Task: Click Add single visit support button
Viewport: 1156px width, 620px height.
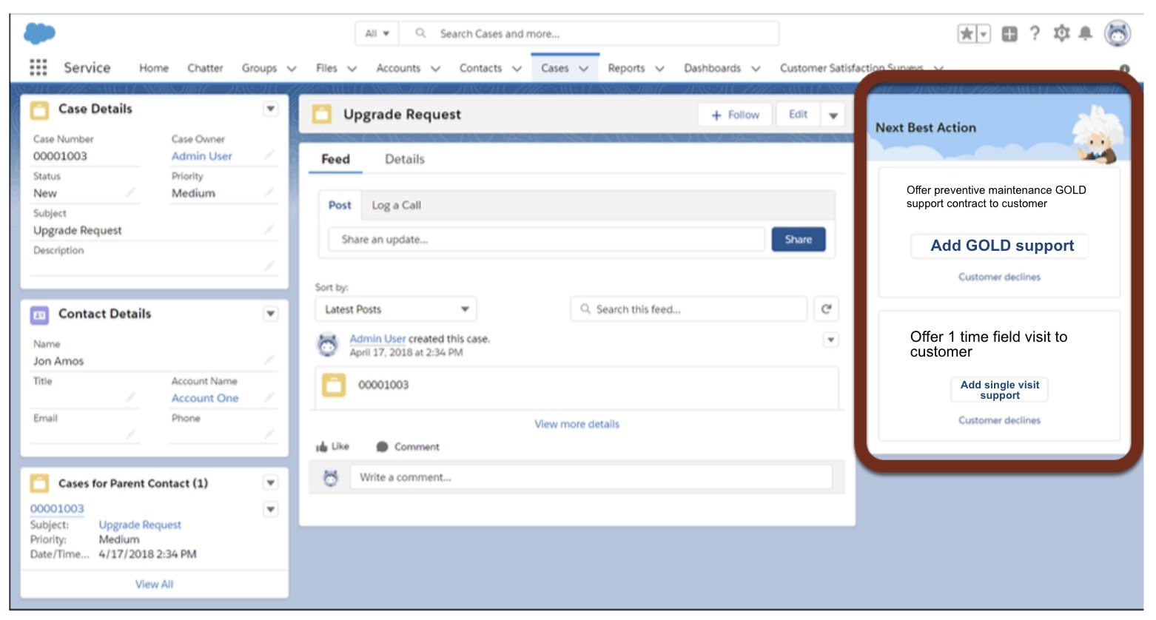Action: pos(999,390)
